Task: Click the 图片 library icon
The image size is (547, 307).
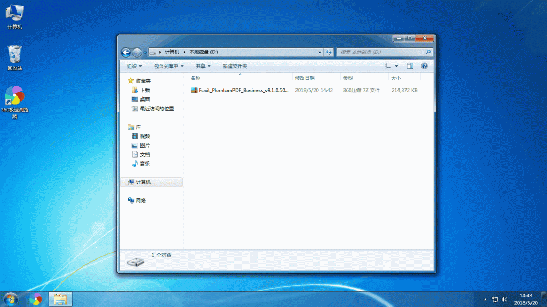Action: [135, 146]
